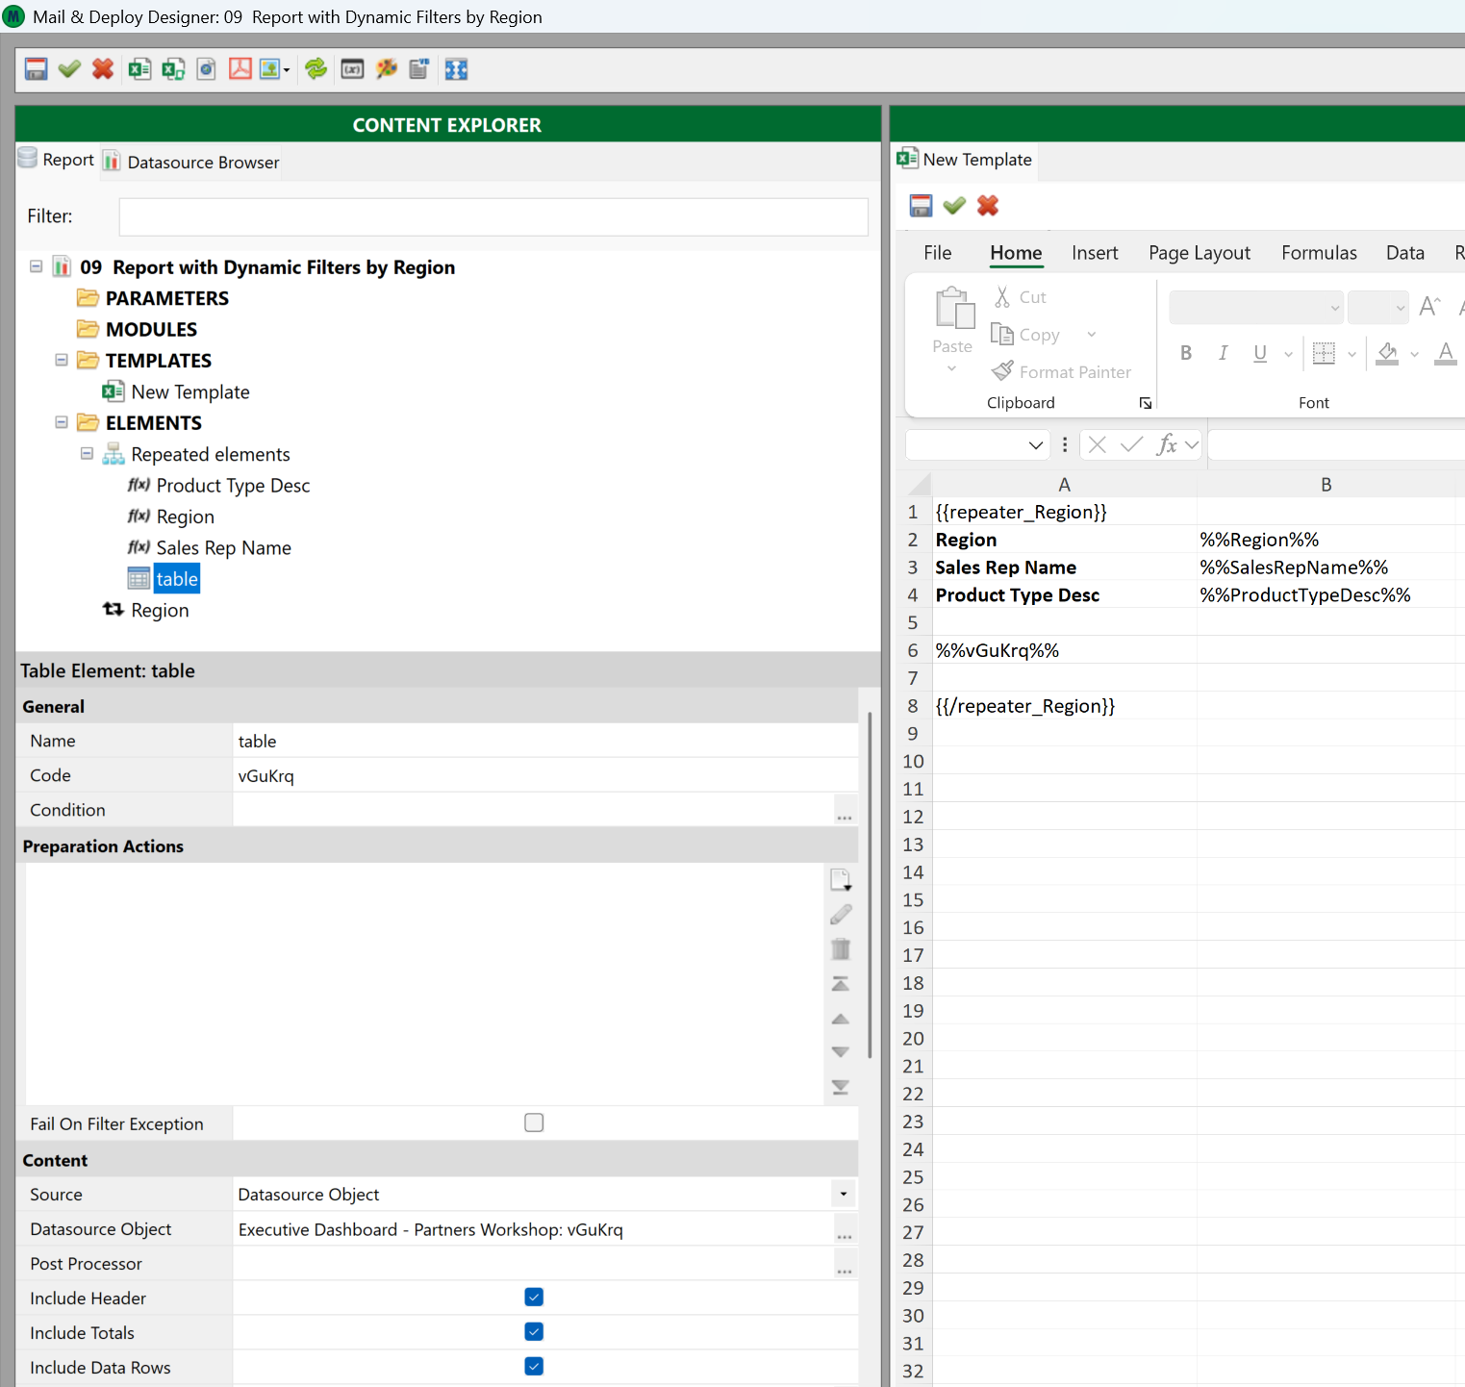This screenshot has height=1387, width=1465.
Task: Click the Datasource Object browse ellipsis button
Action: pyautogui.click(x=844, y=1231)
